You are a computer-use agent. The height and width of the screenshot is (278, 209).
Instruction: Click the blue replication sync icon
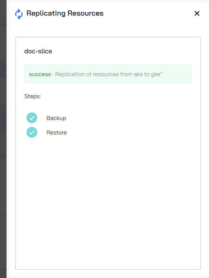[x=19, y=14]
